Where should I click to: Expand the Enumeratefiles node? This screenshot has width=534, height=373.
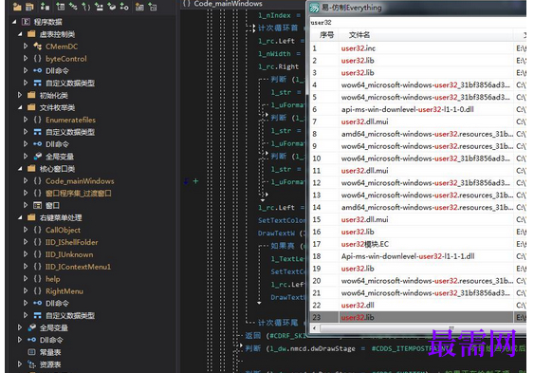coord(26,120)
